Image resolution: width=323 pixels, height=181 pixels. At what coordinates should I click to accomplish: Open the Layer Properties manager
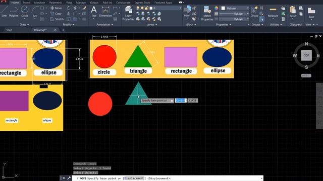(128, 13)
